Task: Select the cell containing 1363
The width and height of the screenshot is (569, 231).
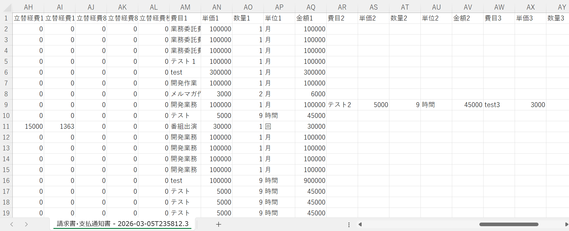Action: coord(60,126)
